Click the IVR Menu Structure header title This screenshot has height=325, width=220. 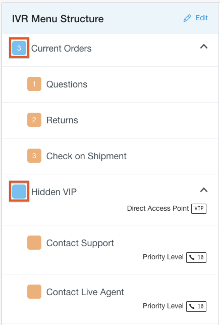coord(58,19)
